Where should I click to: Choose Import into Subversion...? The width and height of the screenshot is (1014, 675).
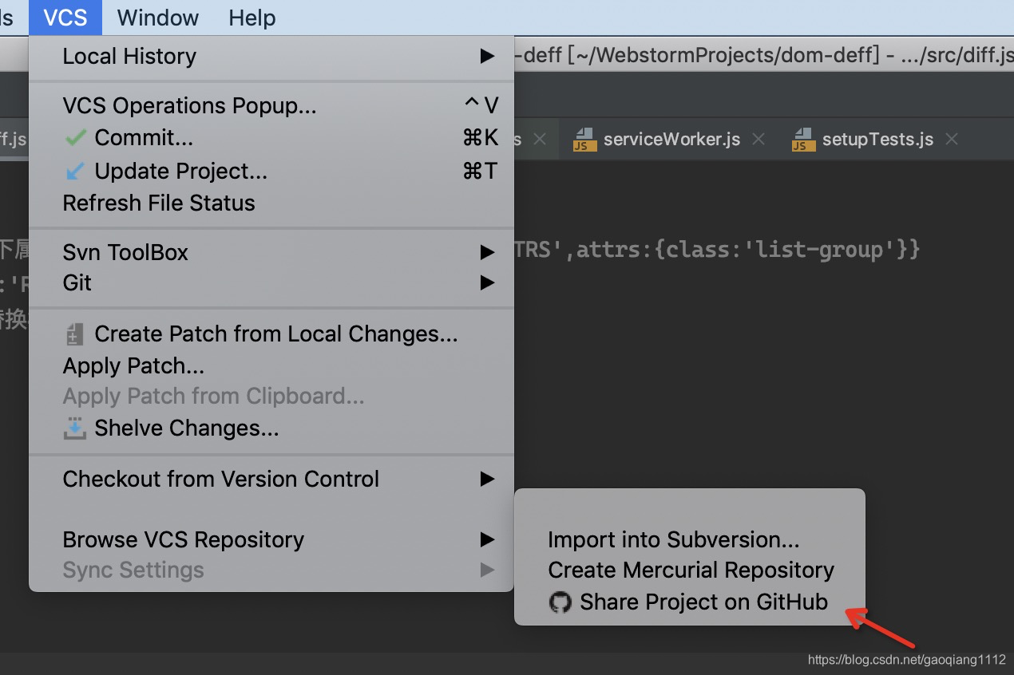tap(690, 540)
